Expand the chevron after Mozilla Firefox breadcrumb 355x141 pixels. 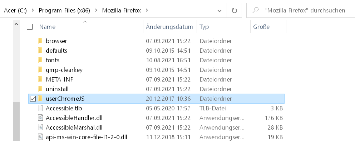(x=147, y=10)
